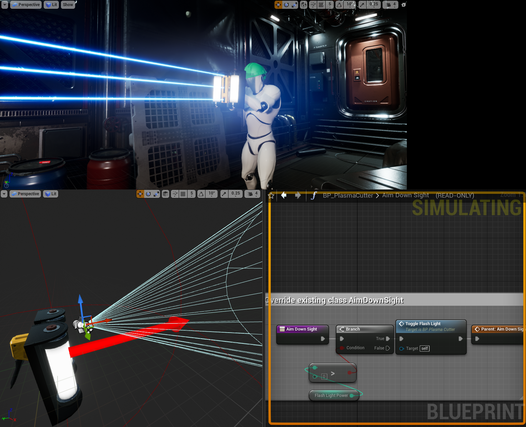The image size is (526, 427).
Task: Open grid snap size 5 dropdown in top viewport
Action: tap(330, 5)
